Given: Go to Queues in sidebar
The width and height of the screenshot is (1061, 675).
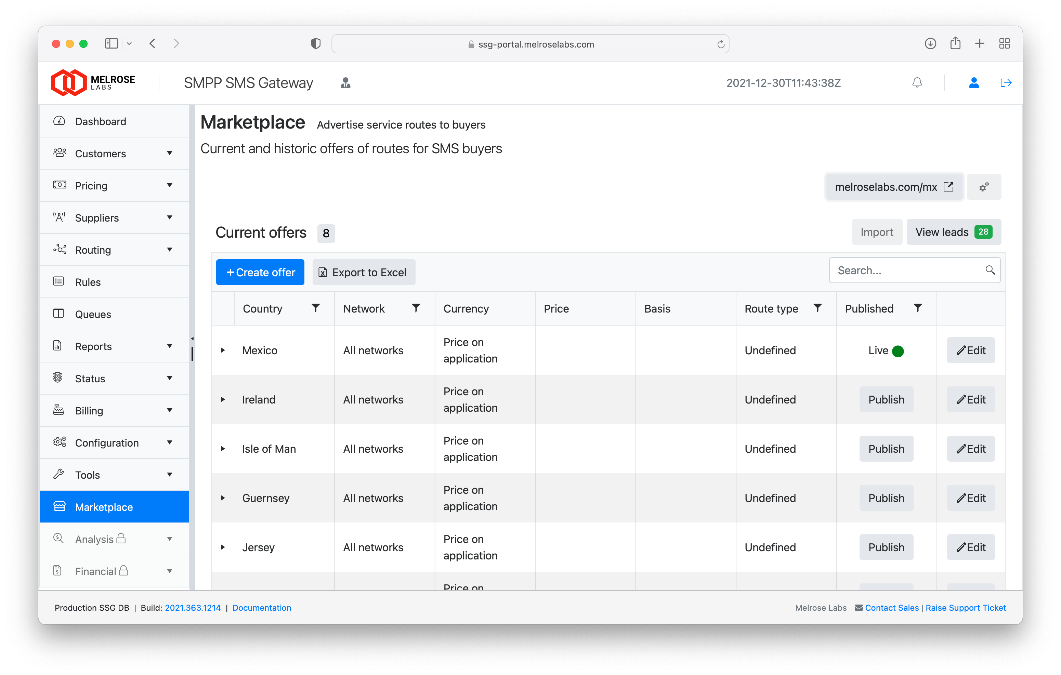Looking at the screenshot, I should 93,314.
